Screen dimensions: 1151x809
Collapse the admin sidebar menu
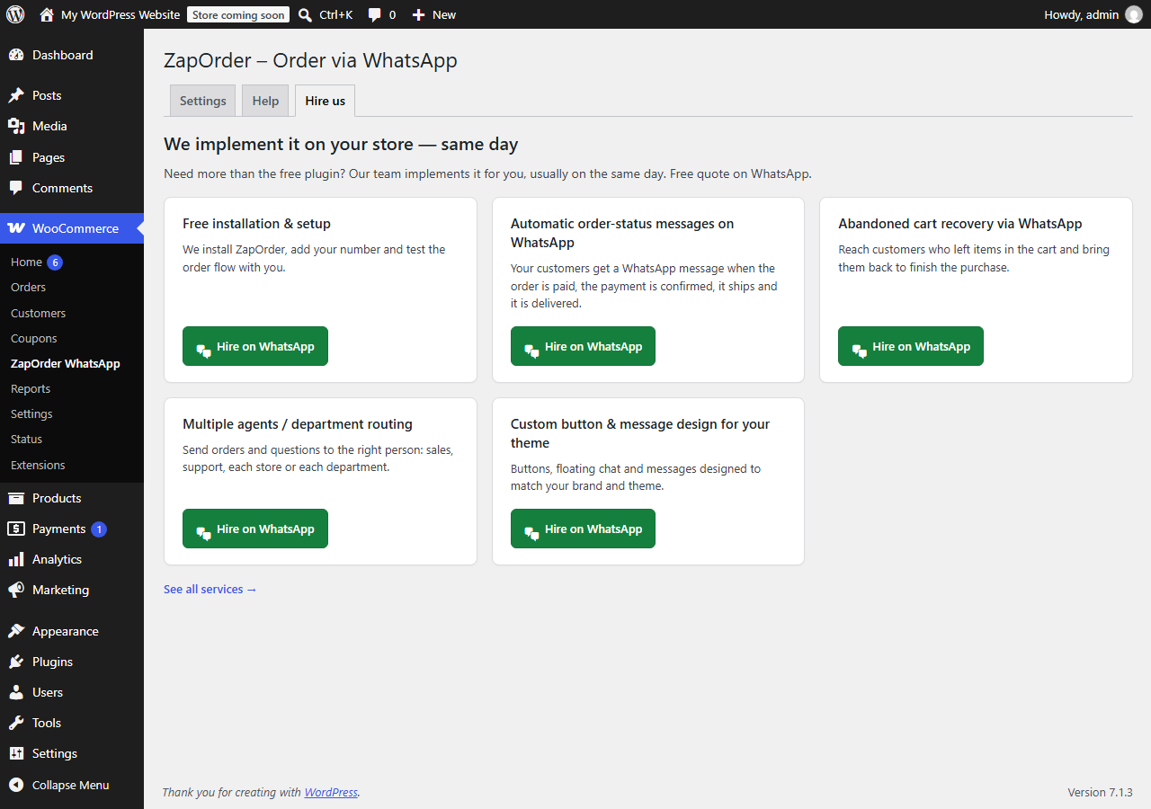(72, 785)
